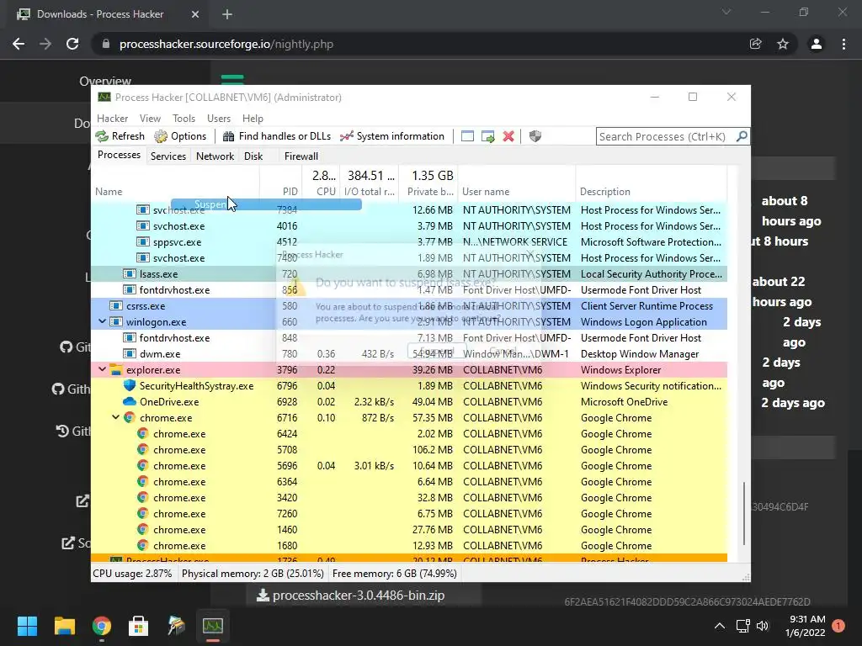The height and width of the screenshot is (646, 862).
Task: Open the Tools menu
Action: [x=184, y=118]
